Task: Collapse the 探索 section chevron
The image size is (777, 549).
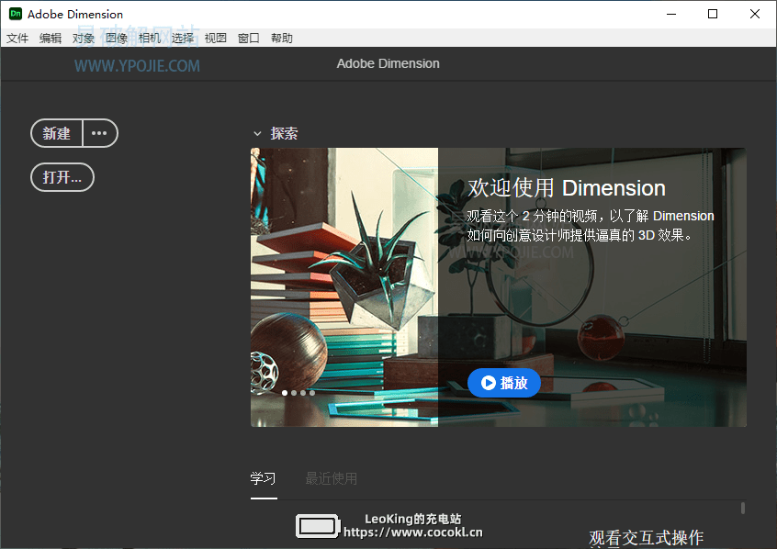Action: point(257,134)
